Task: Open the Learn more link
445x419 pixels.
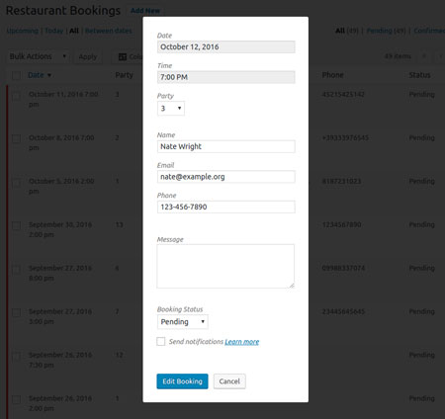Action: pos(242,342)
